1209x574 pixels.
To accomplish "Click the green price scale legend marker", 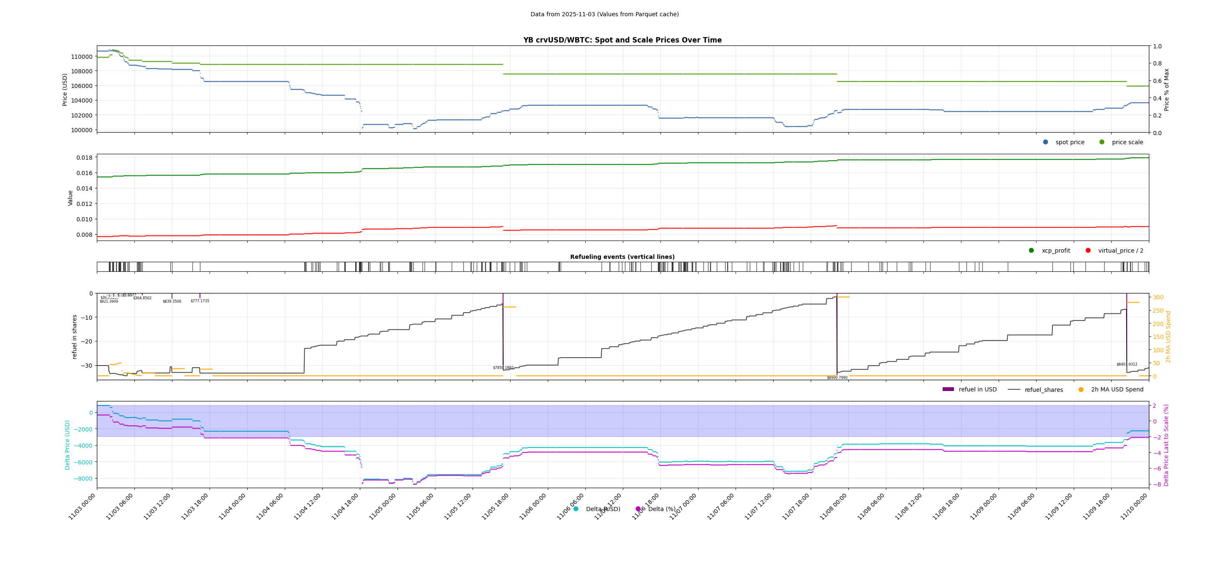I will point(1102,142).
